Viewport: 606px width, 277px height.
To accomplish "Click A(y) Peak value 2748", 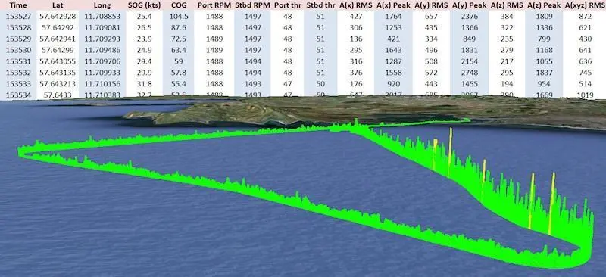I will coord(469,73).
